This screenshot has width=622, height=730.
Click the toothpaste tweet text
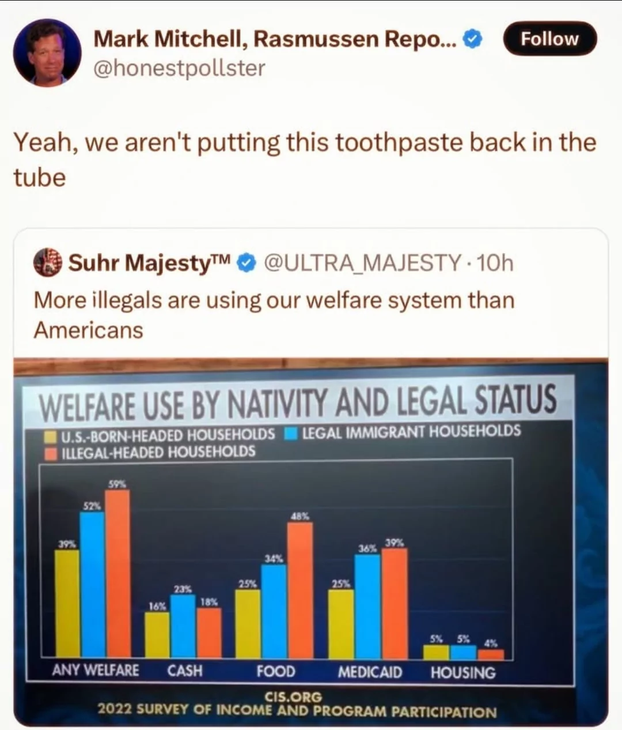304,159
